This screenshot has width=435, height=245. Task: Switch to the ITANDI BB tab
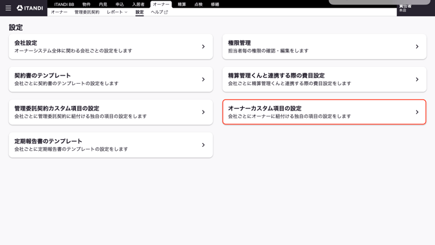(x=64, y=5)
